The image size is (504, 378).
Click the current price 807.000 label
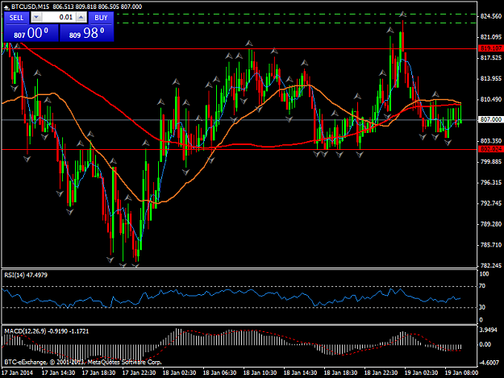(x=490, y=119)
